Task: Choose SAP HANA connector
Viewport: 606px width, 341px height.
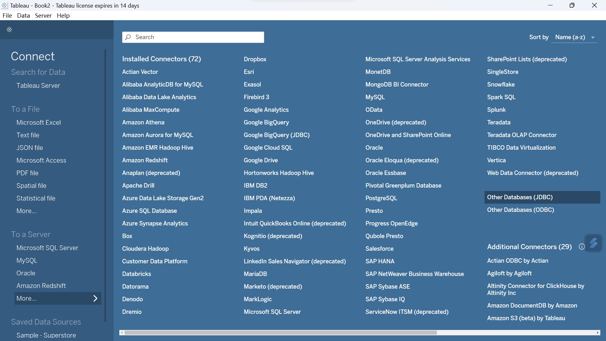Action: click(380, 261)
